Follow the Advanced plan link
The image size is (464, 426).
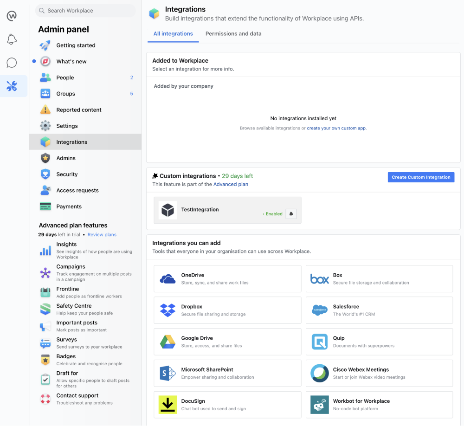(x=231, y=184)
